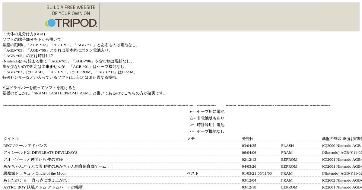Image resolution: width=362 pixels, height=190 pixels.
Task: Select EEPROM cell in アオ・ゾーラ row
Action: [289, 160]
